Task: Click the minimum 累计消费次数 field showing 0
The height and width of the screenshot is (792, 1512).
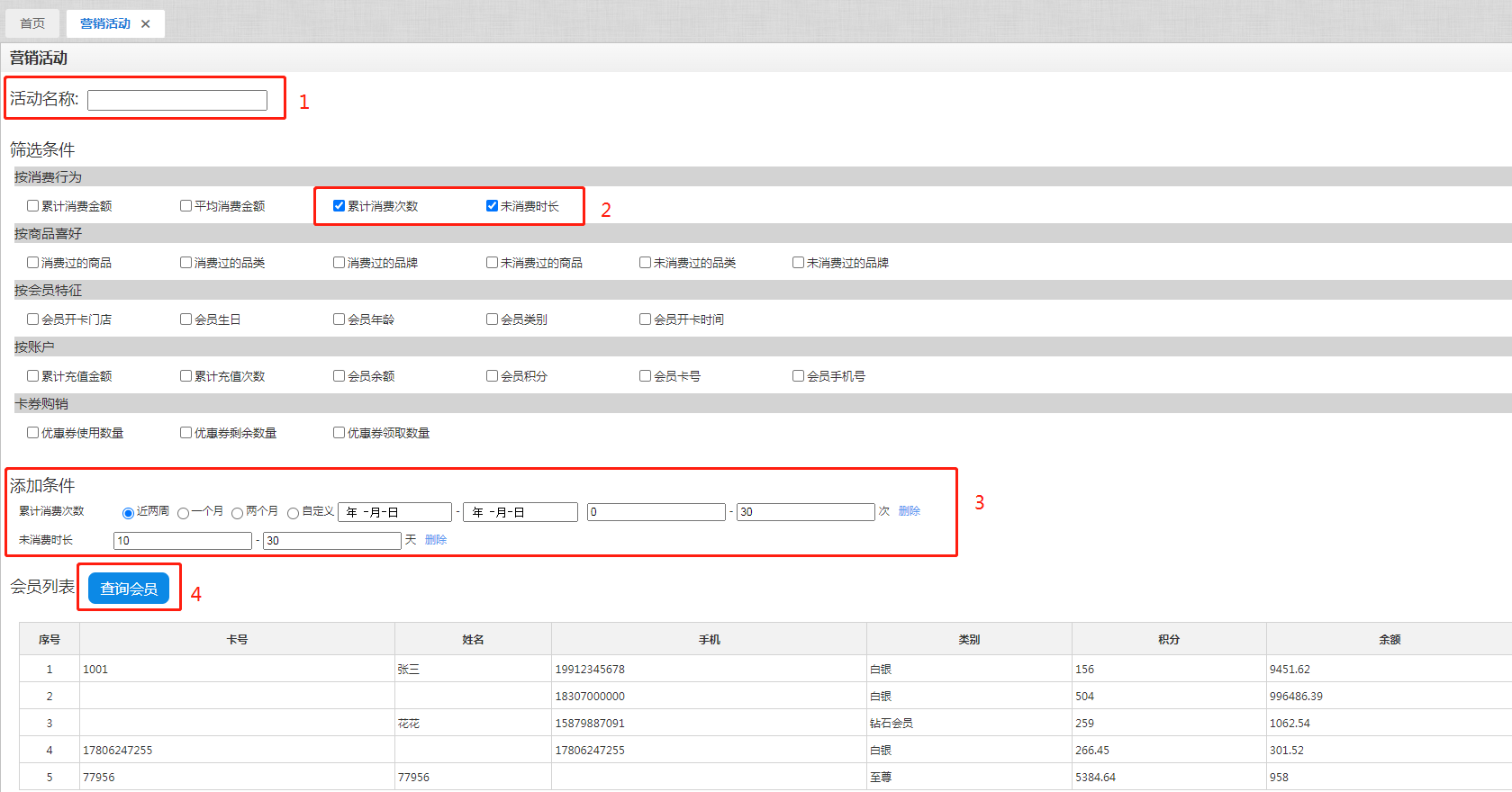Action: coord(656,512)
